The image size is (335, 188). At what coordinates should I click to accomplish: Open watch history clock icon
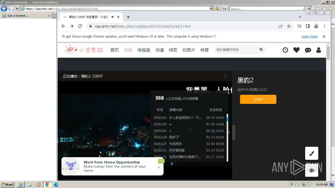(285, 50)
